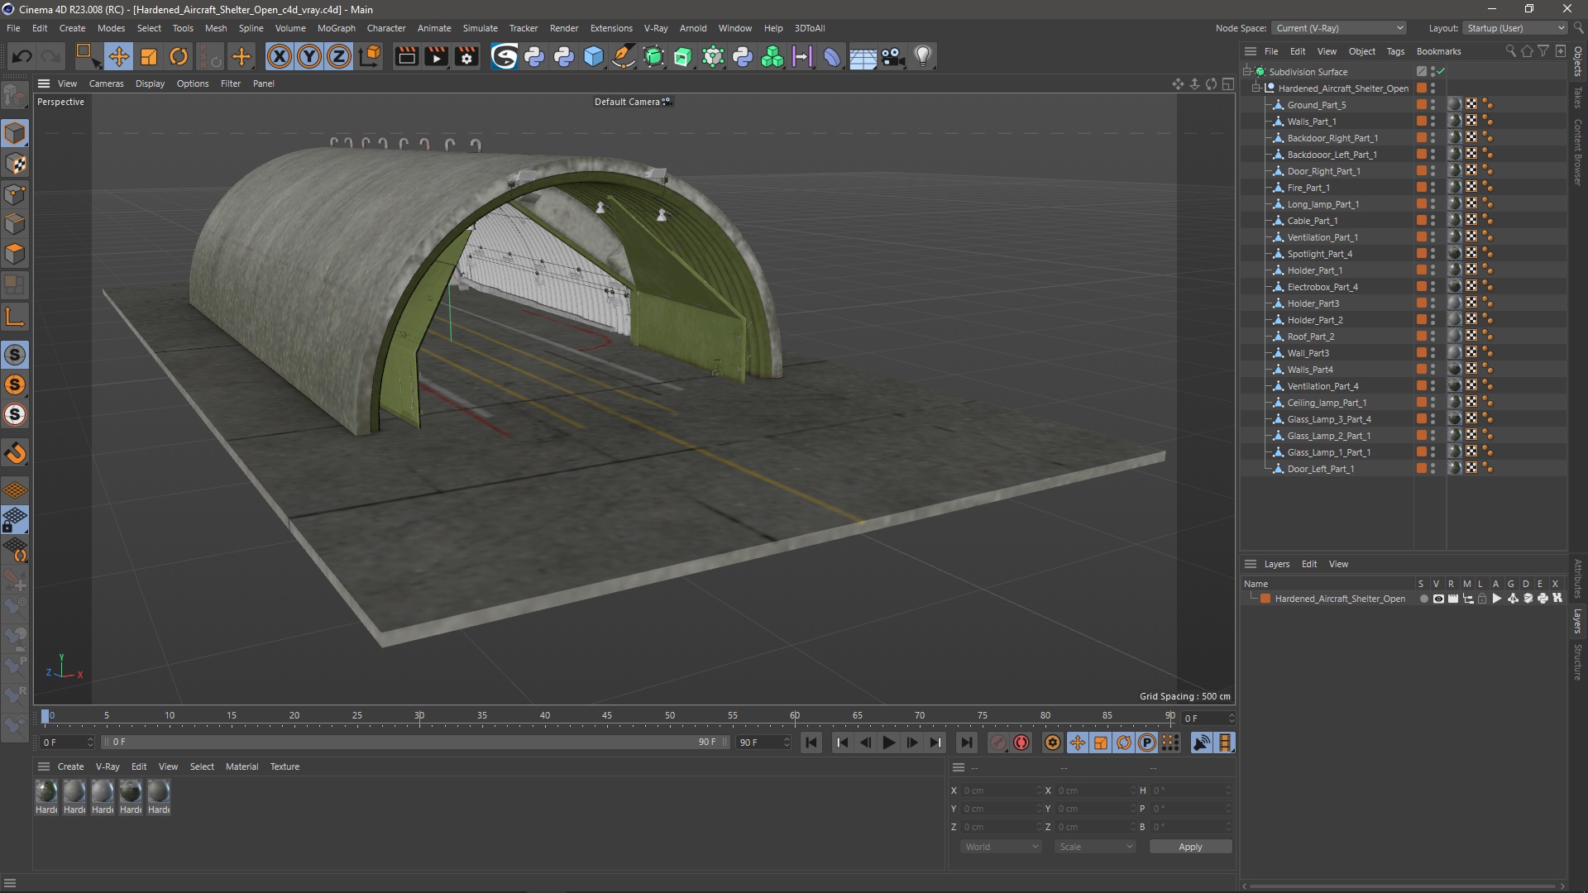The image size is (1588, 893).
Task: Open the Object manager Tags menu
Action: pyautogui.click(x=1395, y=51)
